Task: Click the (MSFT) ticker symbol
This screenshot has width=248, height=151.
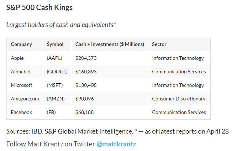Action: point(55,85)
